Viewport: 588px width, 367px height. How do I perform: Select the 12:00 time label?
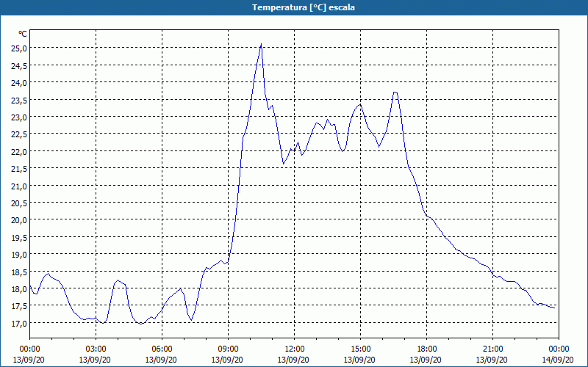click(x=294, y=349)
